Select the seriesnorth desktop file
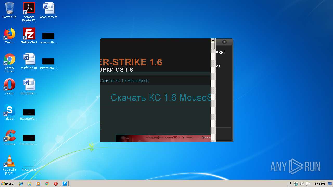Viewport: 333px width, 187px height. (x=48, y=38)
